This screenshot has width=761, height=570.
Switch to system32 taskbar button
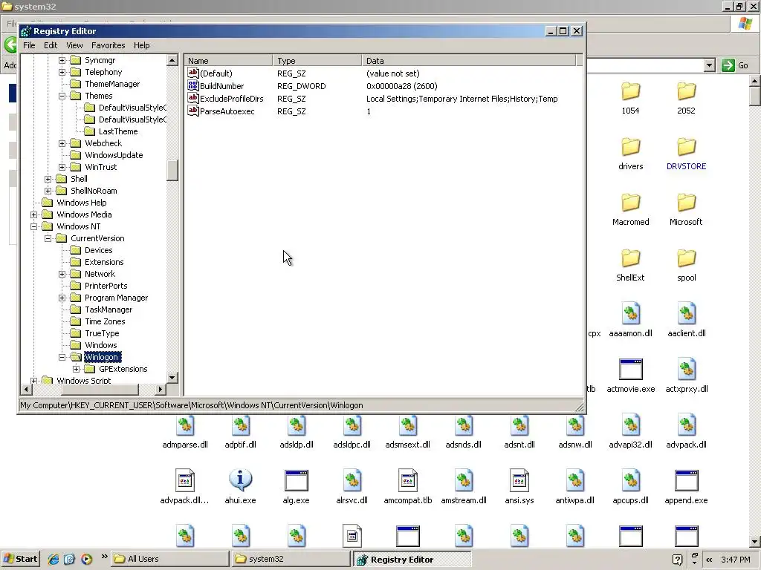[291, 559]
